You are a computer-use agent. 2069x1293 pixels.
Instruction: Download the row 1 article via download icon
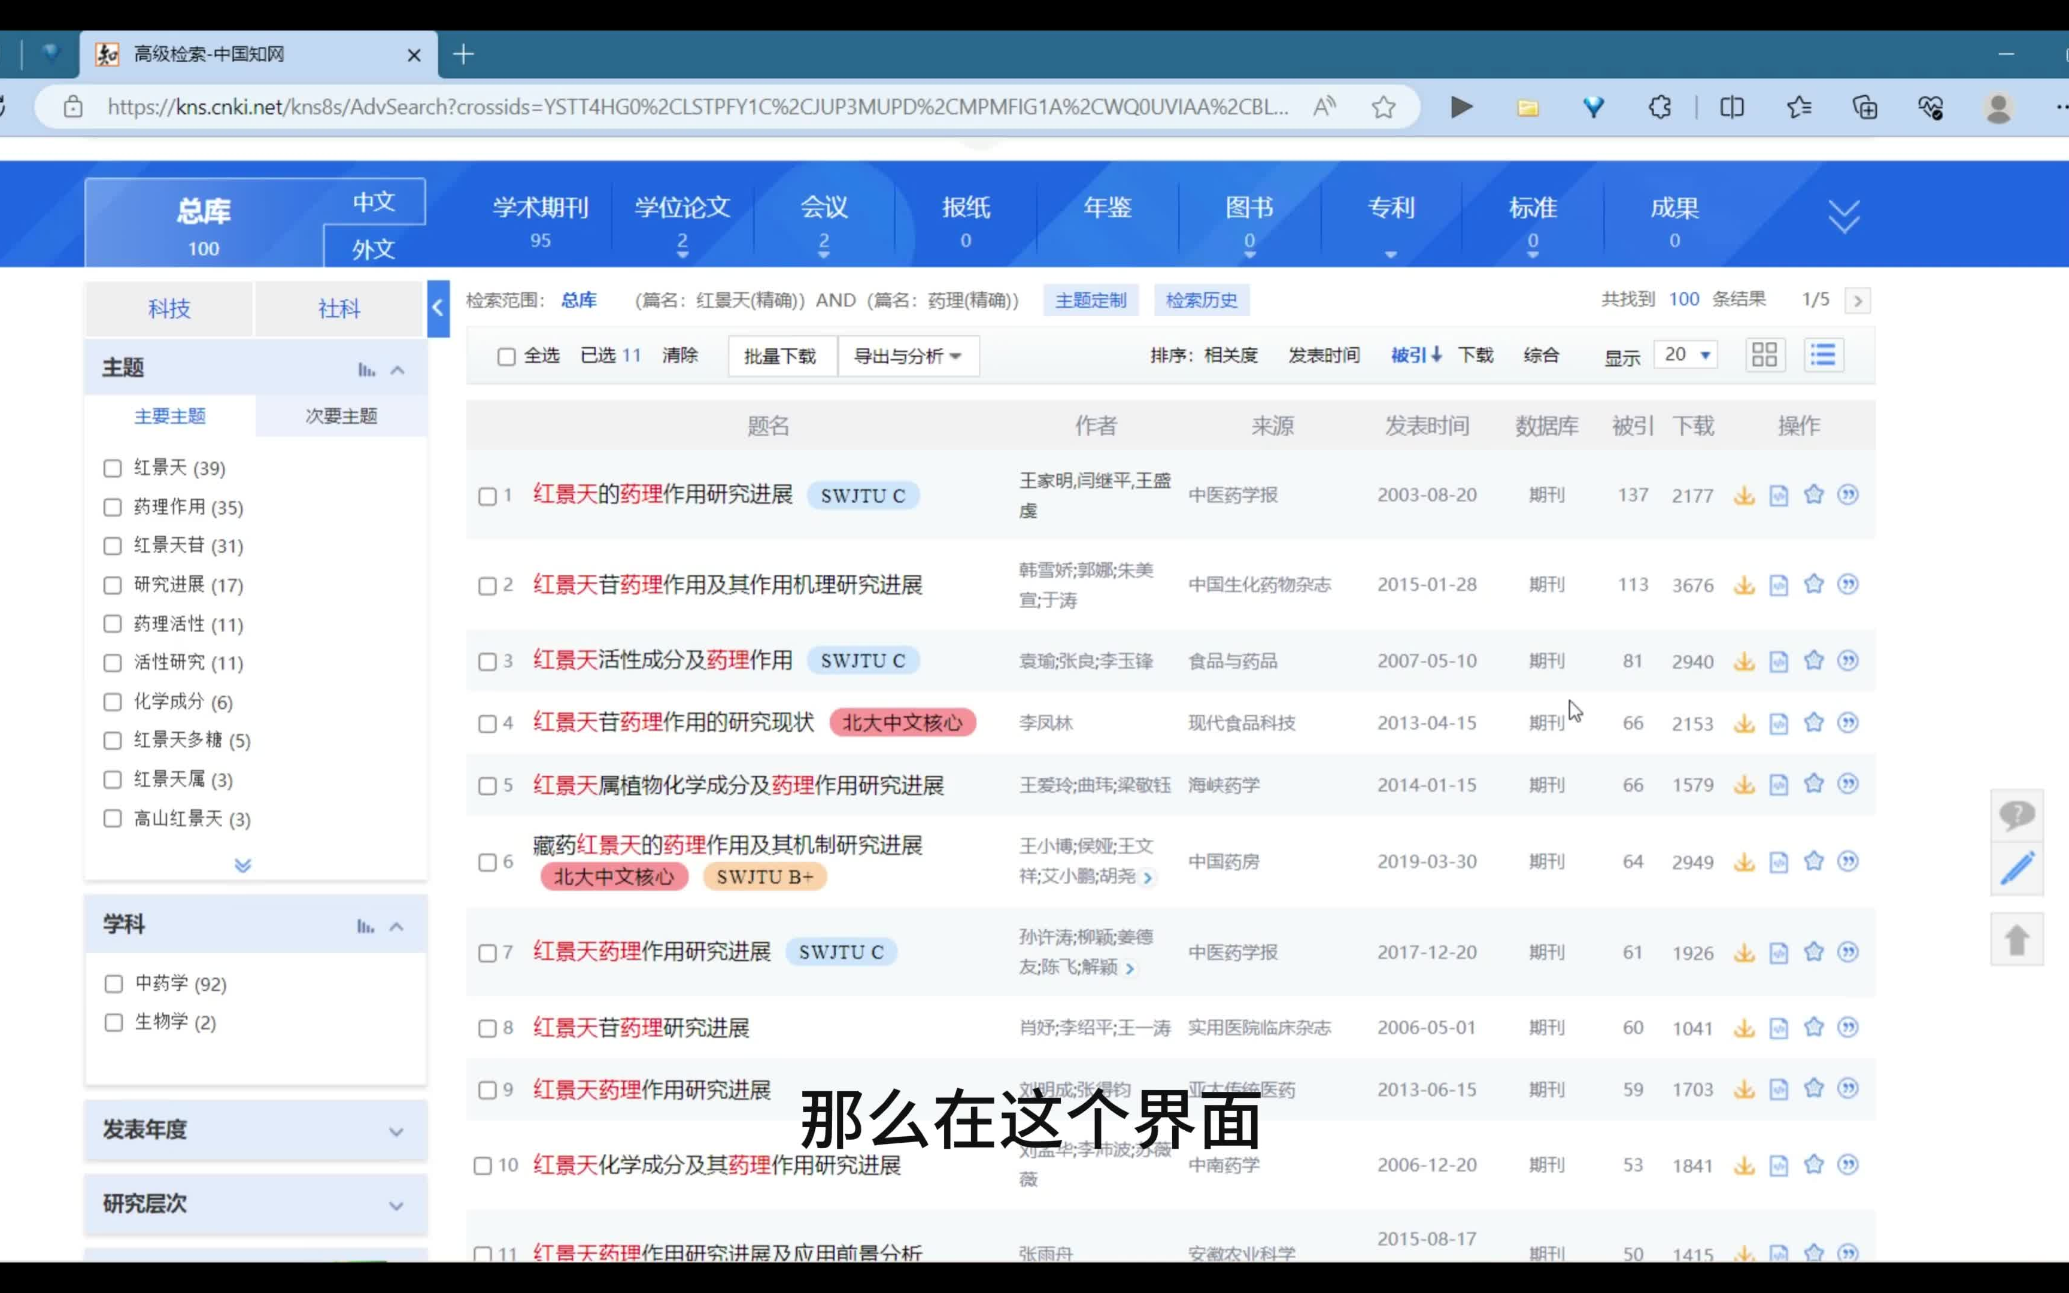click(x=1744, y=495)
